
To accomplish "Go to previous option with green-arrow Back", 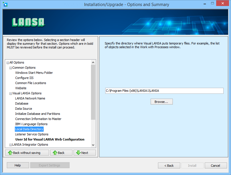I will click(x=61, y=153).
